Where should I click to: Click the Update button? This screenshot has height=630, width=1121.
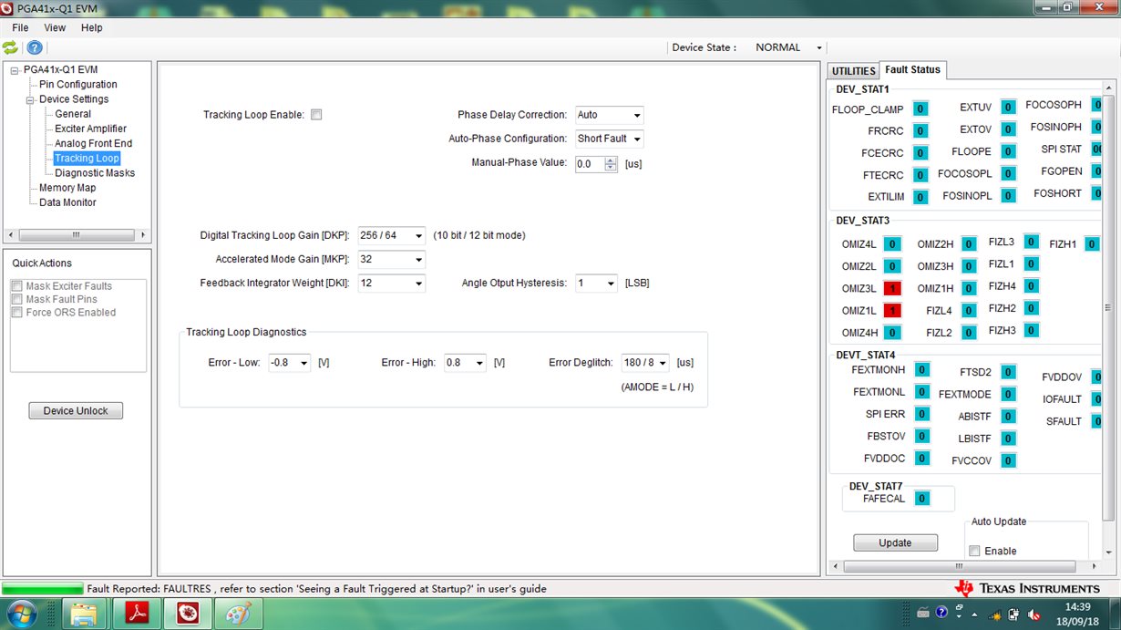(x=895, y=542)
